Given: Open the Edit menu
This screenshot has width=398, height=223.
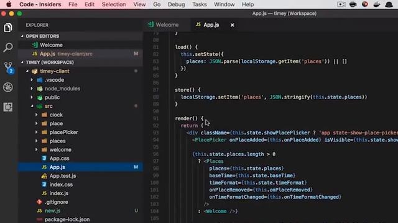Looking at the screenshot, I should coord(90,4).
